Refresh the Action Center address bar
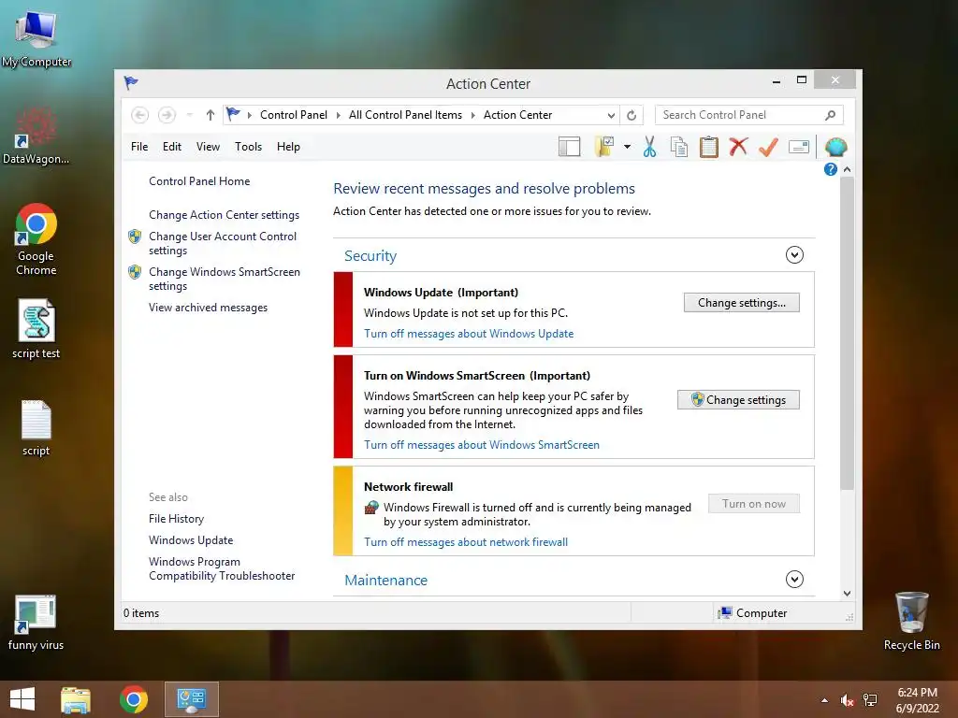The image size is (958, 718). tap(631, 115)
